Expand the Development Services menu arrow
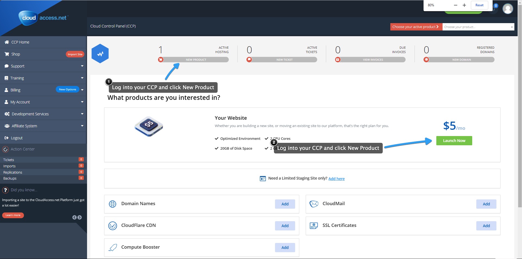The height and width of the screenshot is (259, 522). click(82, 114)
